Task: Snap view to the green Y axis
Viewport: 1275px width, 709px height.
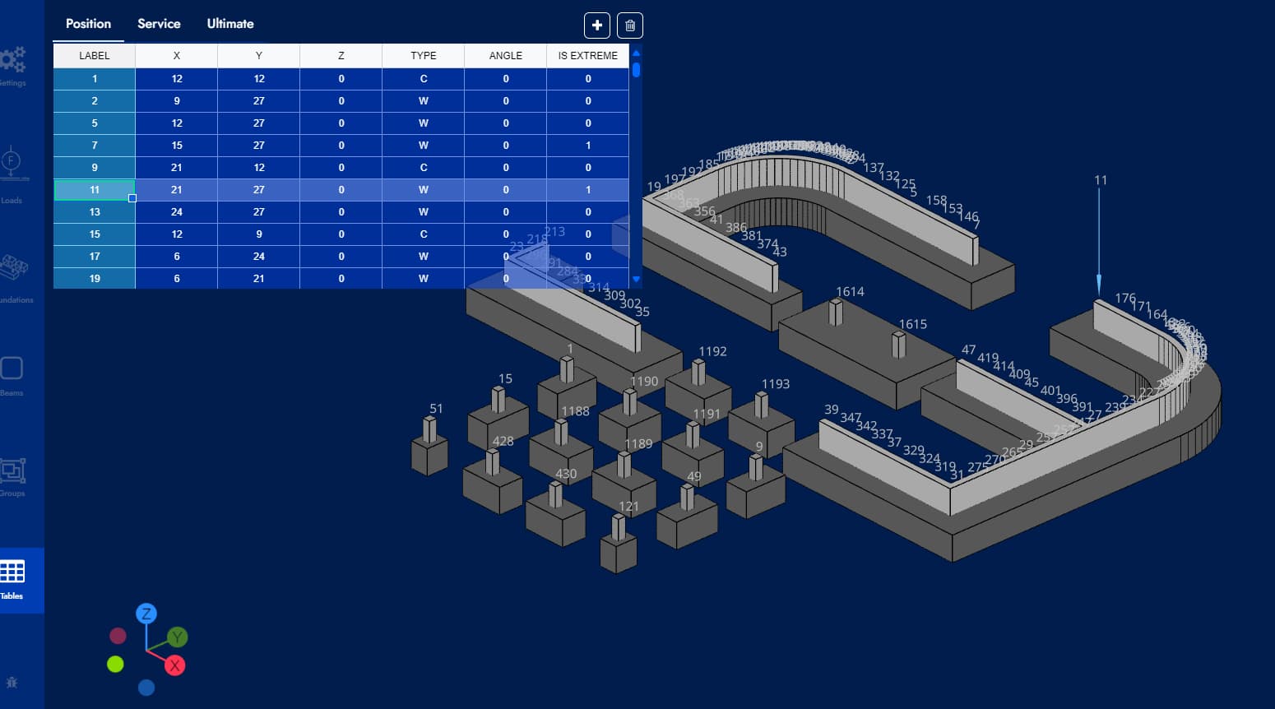Action: tap(178, 637)
